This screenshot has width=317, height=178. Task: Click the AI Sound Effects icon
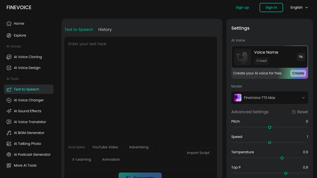(x=9, y=111)
